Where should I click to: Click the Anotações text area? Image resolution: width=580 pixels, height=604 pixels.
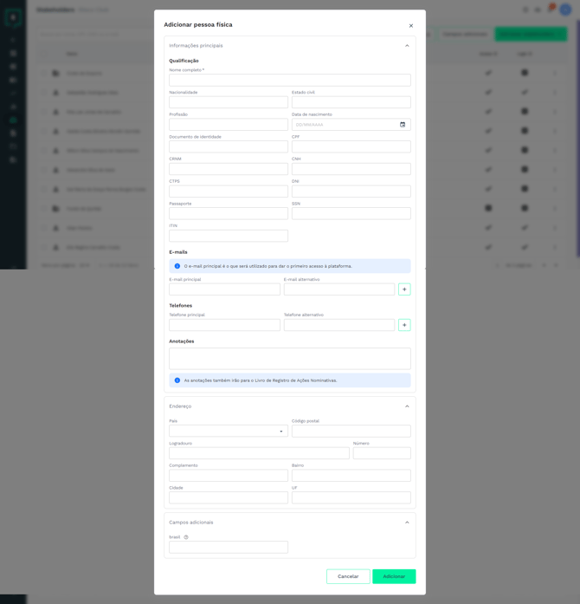click(289, 359)
